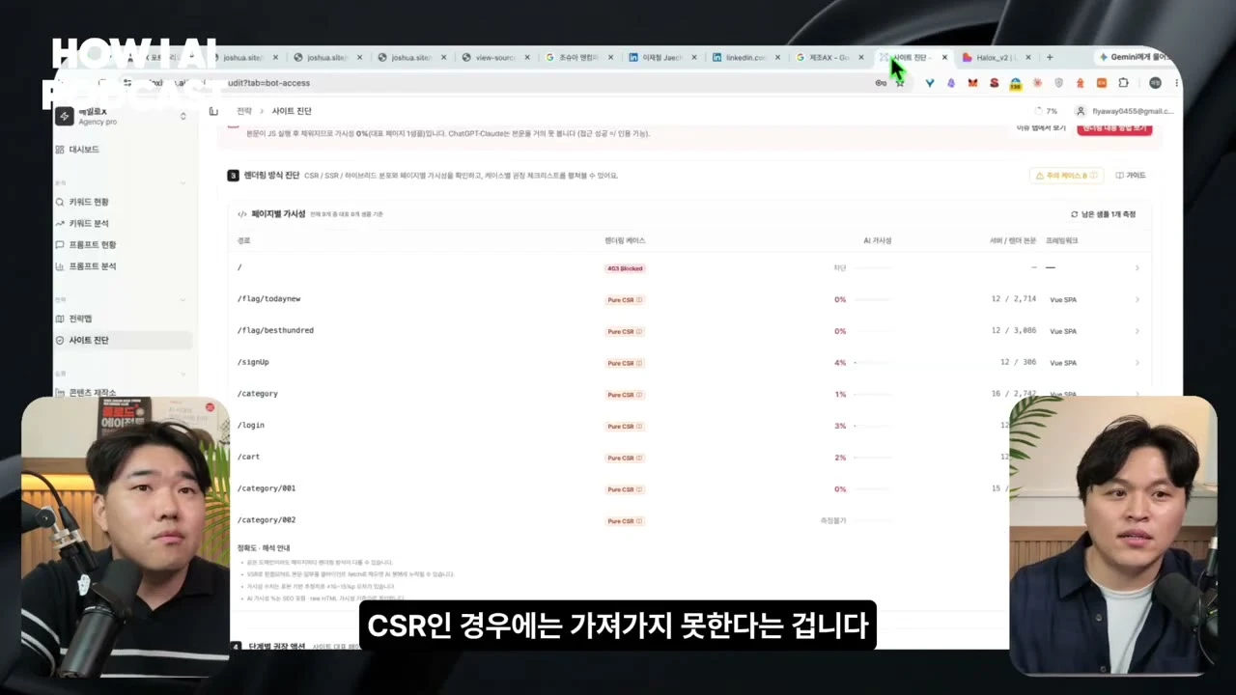Viewport: 1236px width, 695px height.
Task: Click Pure CSR badge in the /category/002 row
Action: (625, 521)
